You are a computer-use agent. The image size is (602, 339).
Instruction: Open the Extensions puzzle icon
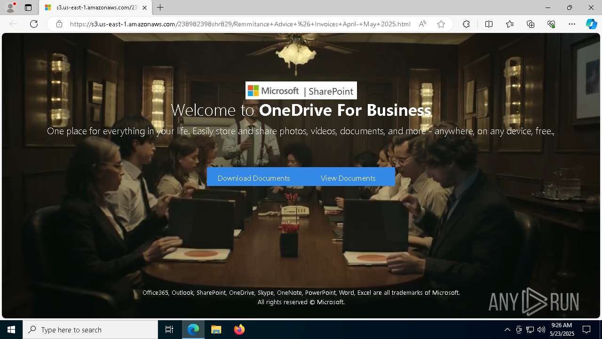point(466,24)
